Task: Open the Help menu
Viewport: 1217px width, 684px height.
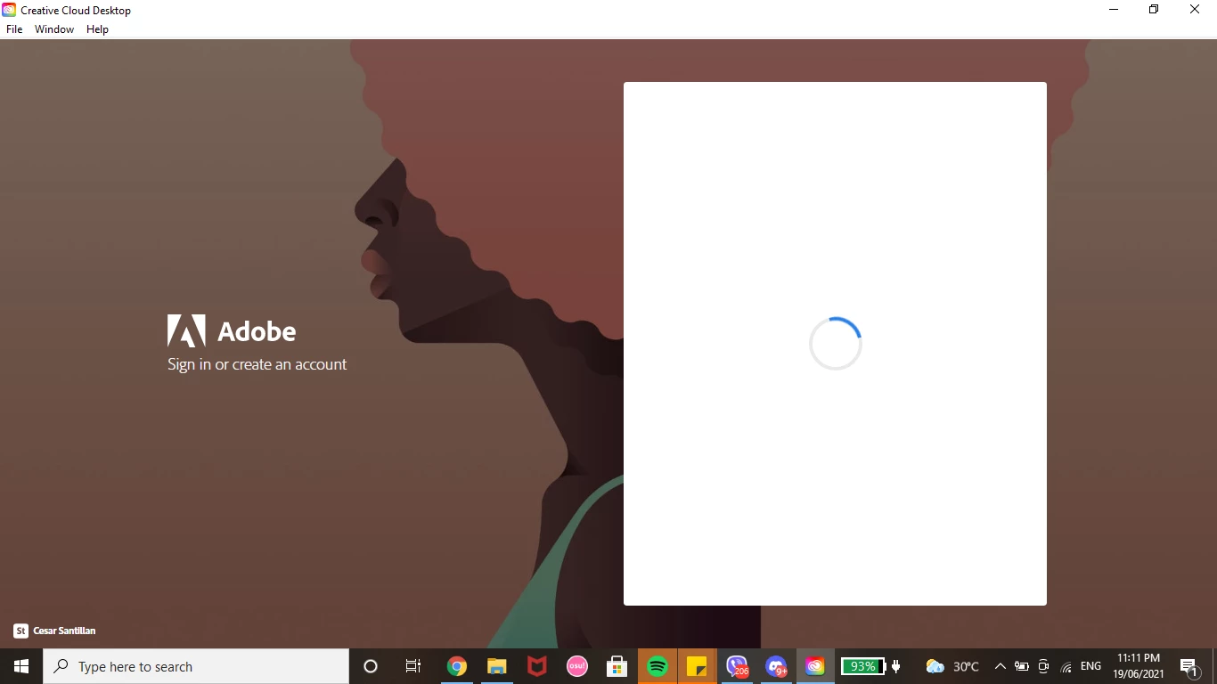Action: (x=97, y=29)
